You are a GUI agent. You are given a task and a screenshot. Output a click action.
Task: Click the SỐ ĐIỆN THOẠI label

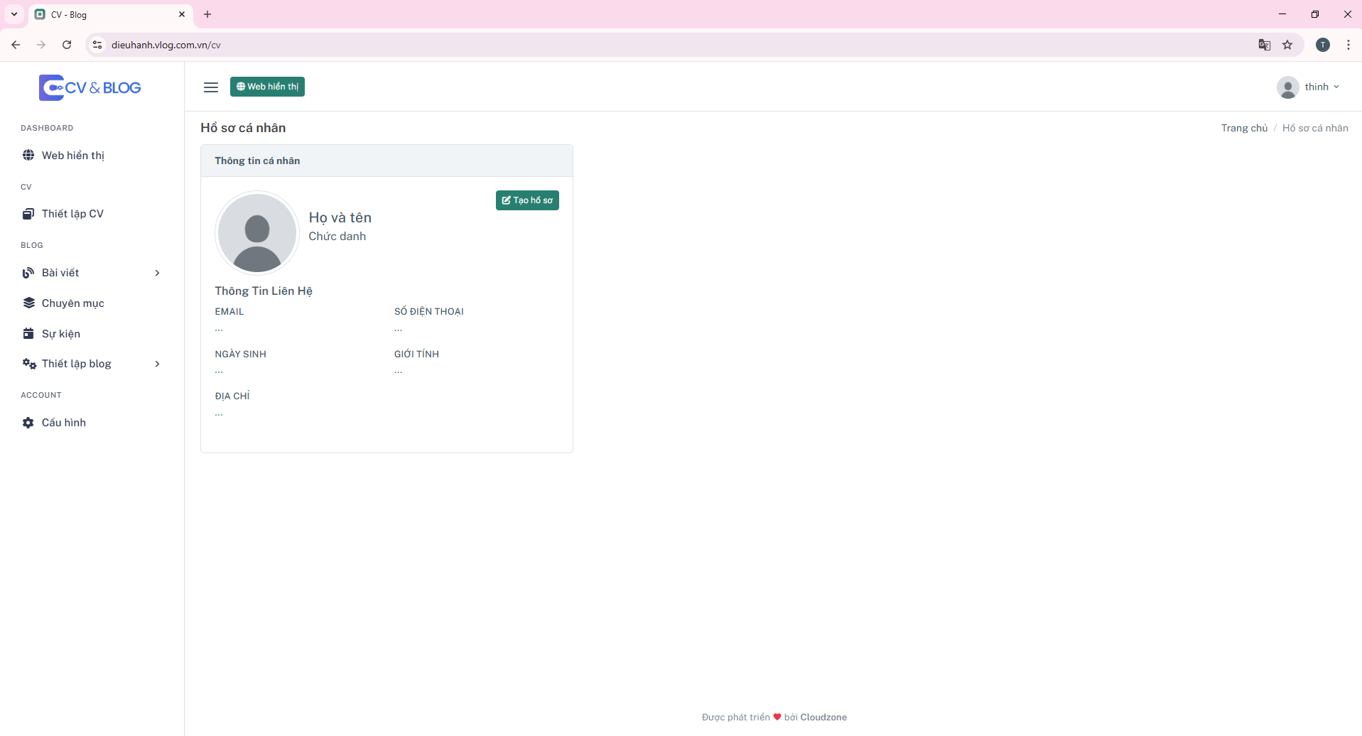tap(429, 311)
